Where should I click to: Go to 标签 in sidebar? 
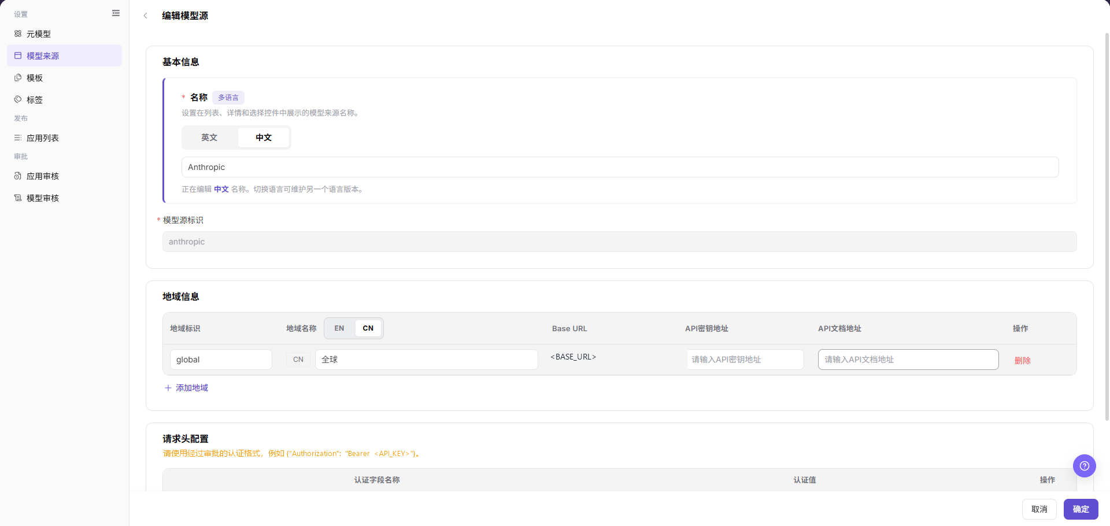point(64,99)
